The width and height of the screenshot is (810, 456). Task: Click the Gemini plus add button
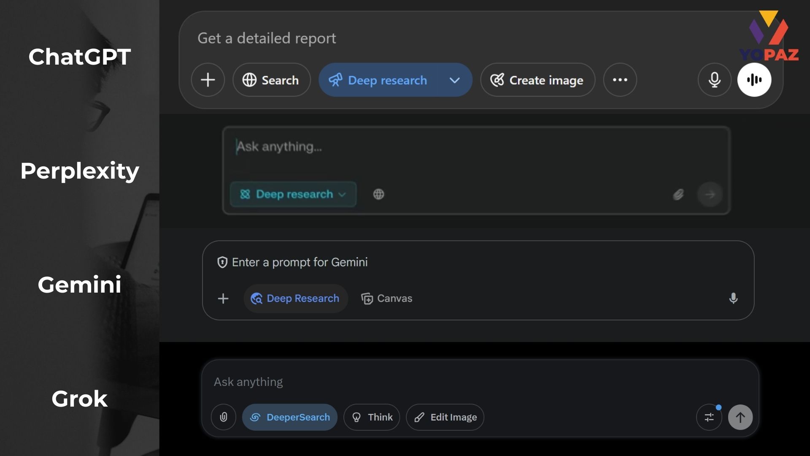(223, 299)
